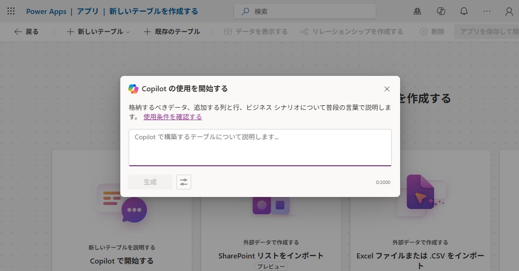This screenshot has width=519, height=271.
Task: Click the Copilot table description text box
Action: 260,147
